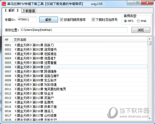Select row 第002章 诡异婚书
Viewport: 155px width, 124px height.
click(75, 49)
